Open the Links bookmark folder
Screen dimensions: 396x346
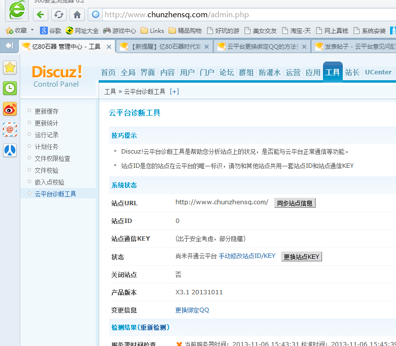coord(152,31)
